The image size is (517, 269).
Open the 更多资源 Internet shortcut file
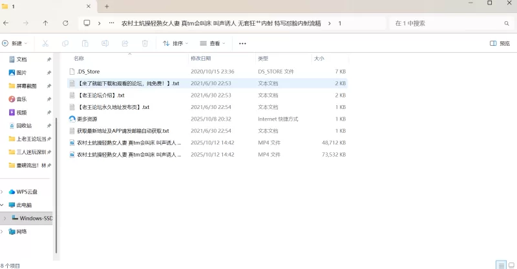pos(87,119)
